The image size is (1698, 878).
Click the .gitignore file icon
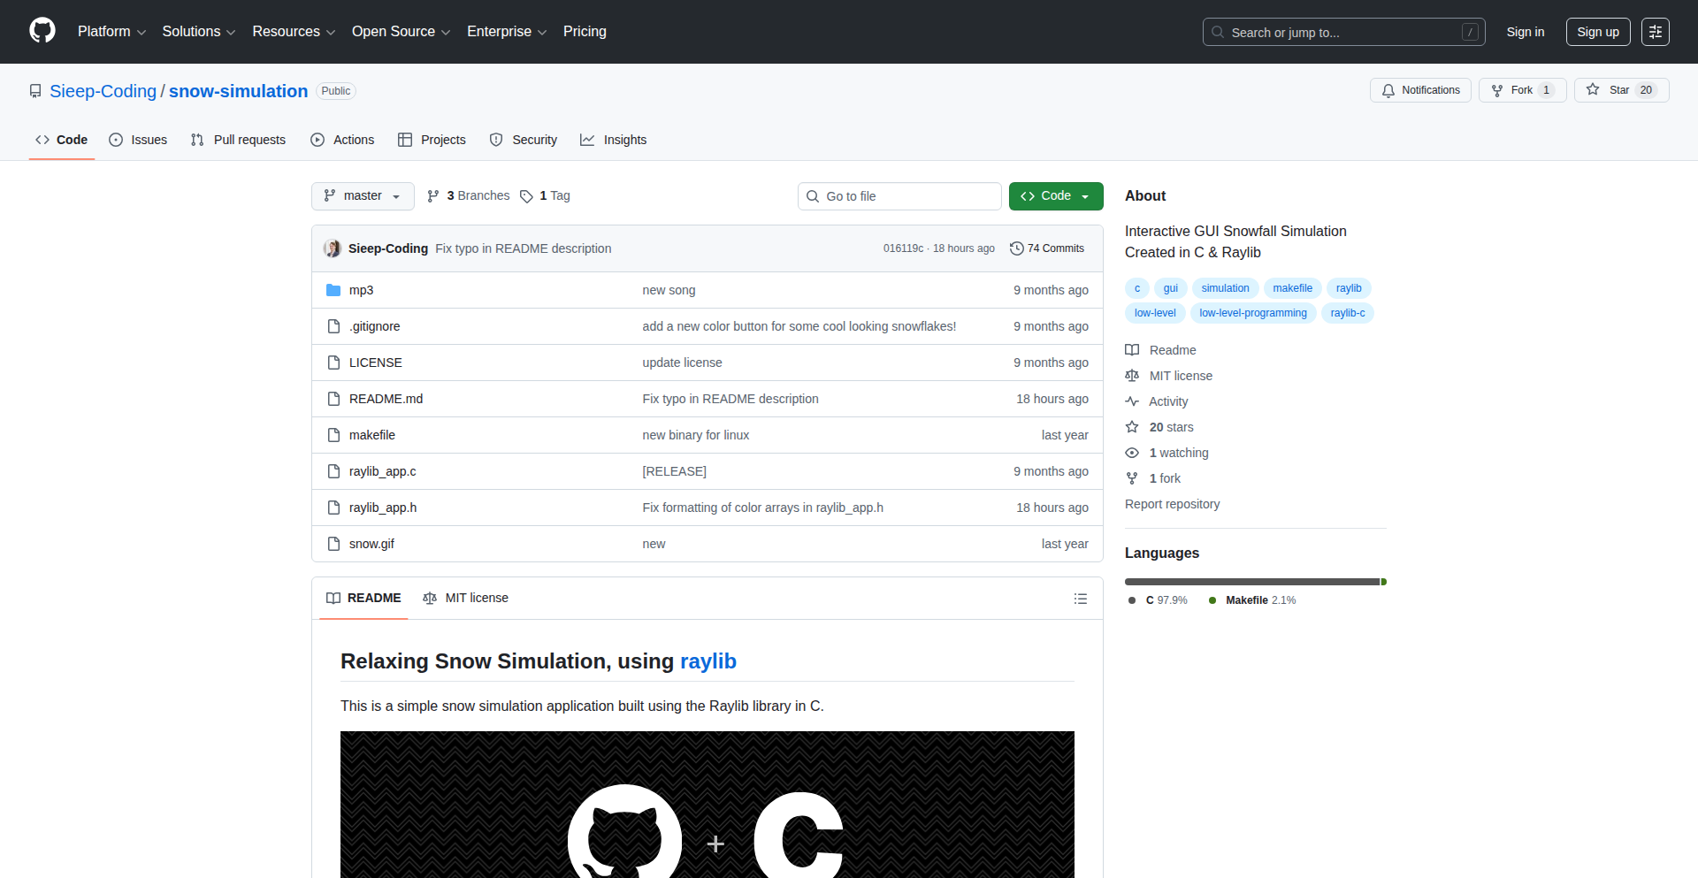coord(333,326)
